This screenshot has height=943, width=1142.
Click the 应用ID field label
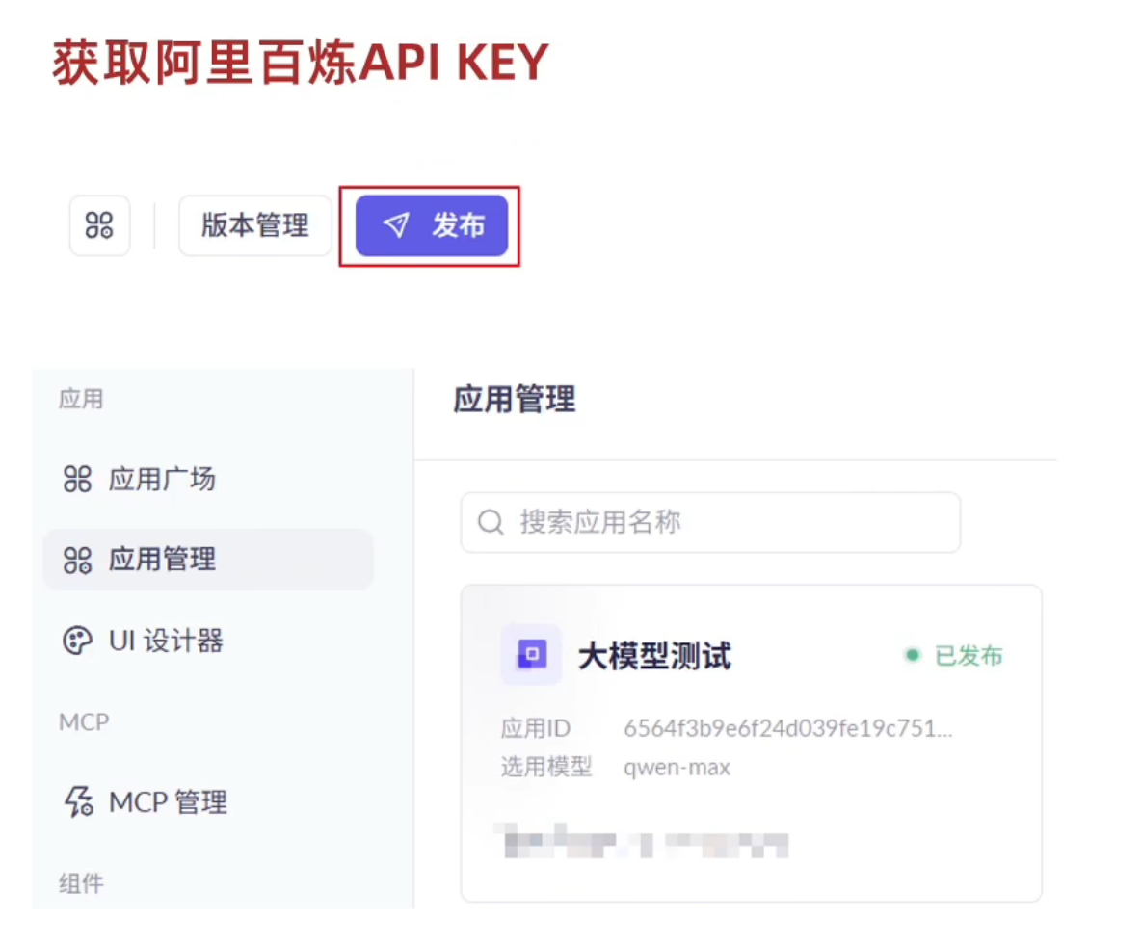[535, 728]
